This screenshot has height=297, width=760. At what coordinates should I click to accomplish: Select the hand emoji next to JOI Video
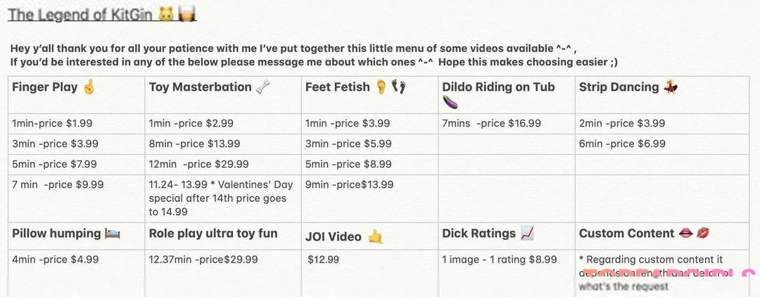pyautogui.click(x=375, y=237)
